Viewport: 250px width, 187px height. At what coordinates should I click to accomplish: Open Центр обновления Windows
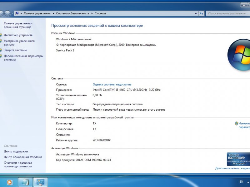click(x=23, y=157)
